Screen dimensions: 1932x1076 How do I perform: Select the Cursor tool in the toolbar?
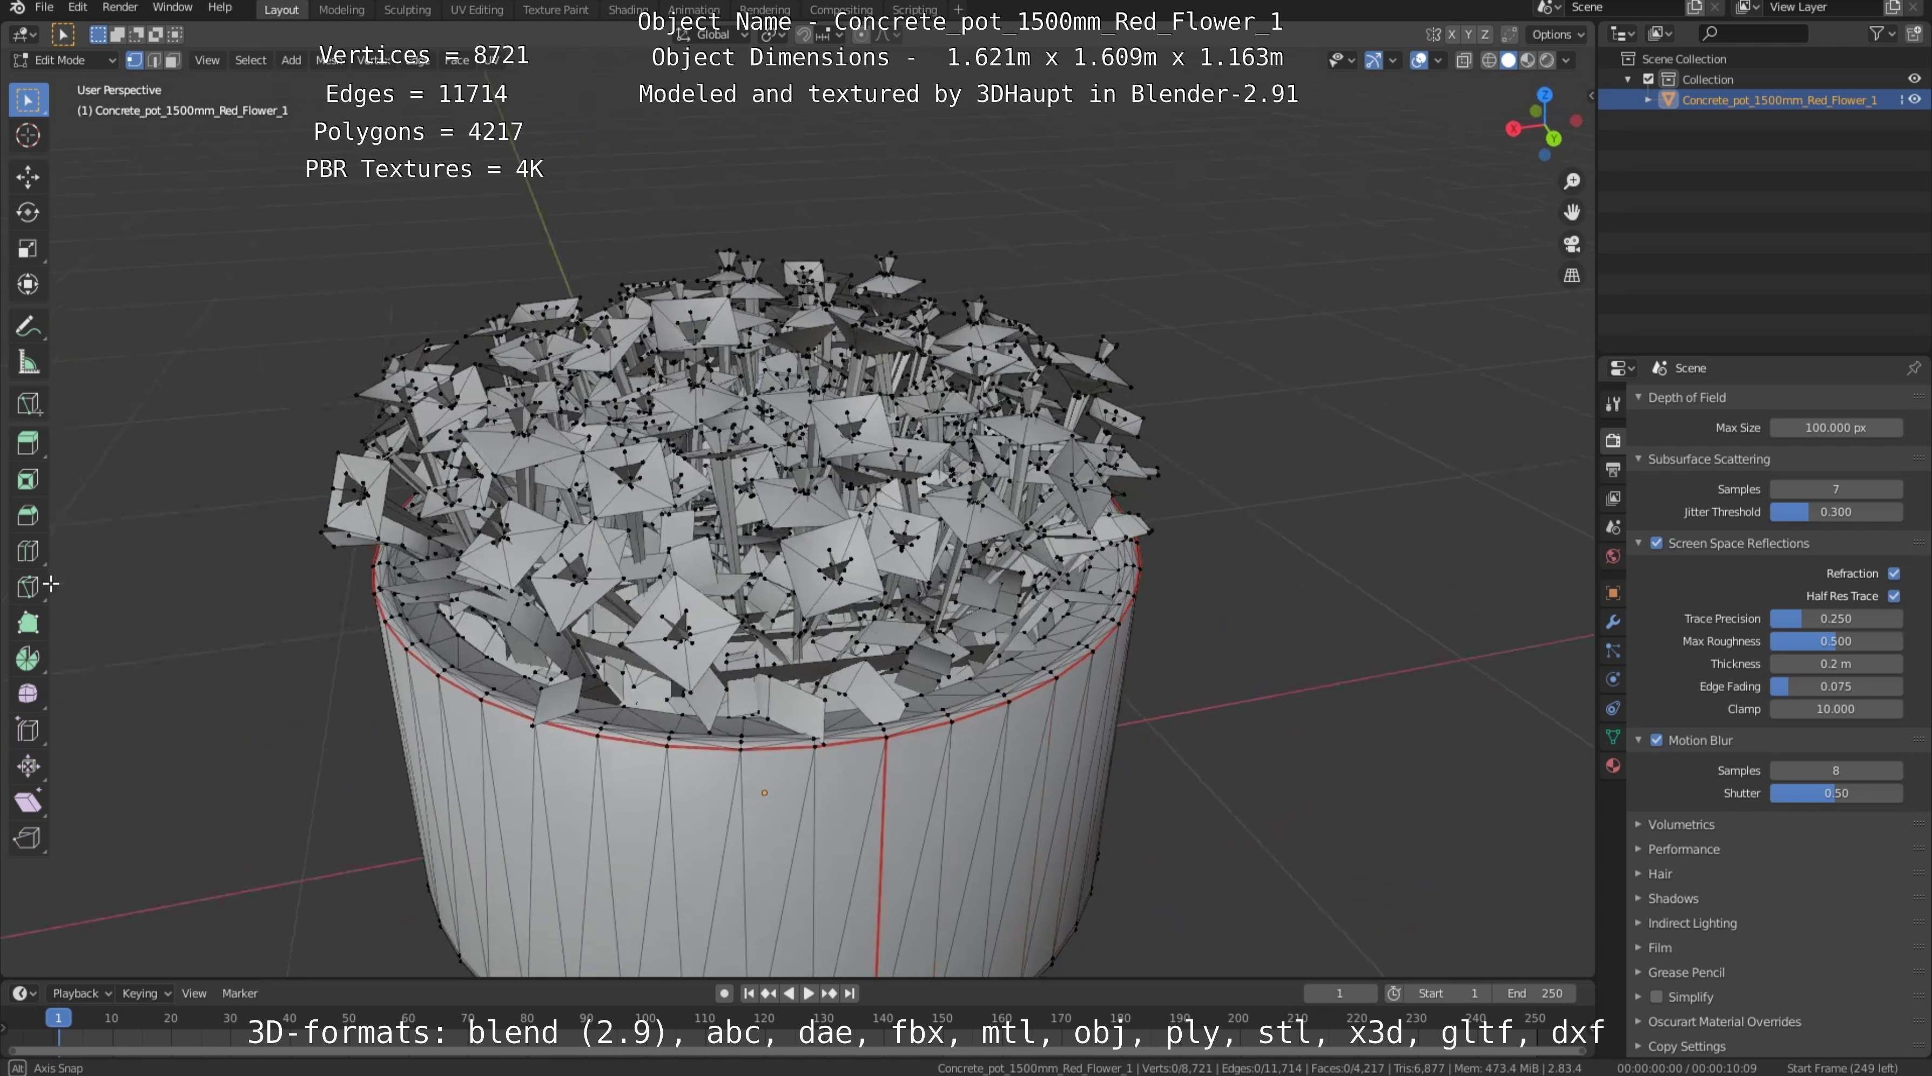tap(28, 136)
